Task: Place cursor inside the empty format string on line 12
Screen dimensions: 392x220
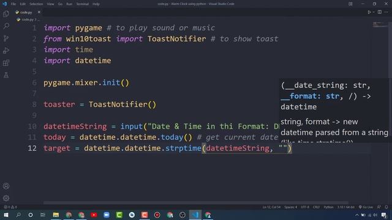Action: pyautogui.click(x=283, y=148)
